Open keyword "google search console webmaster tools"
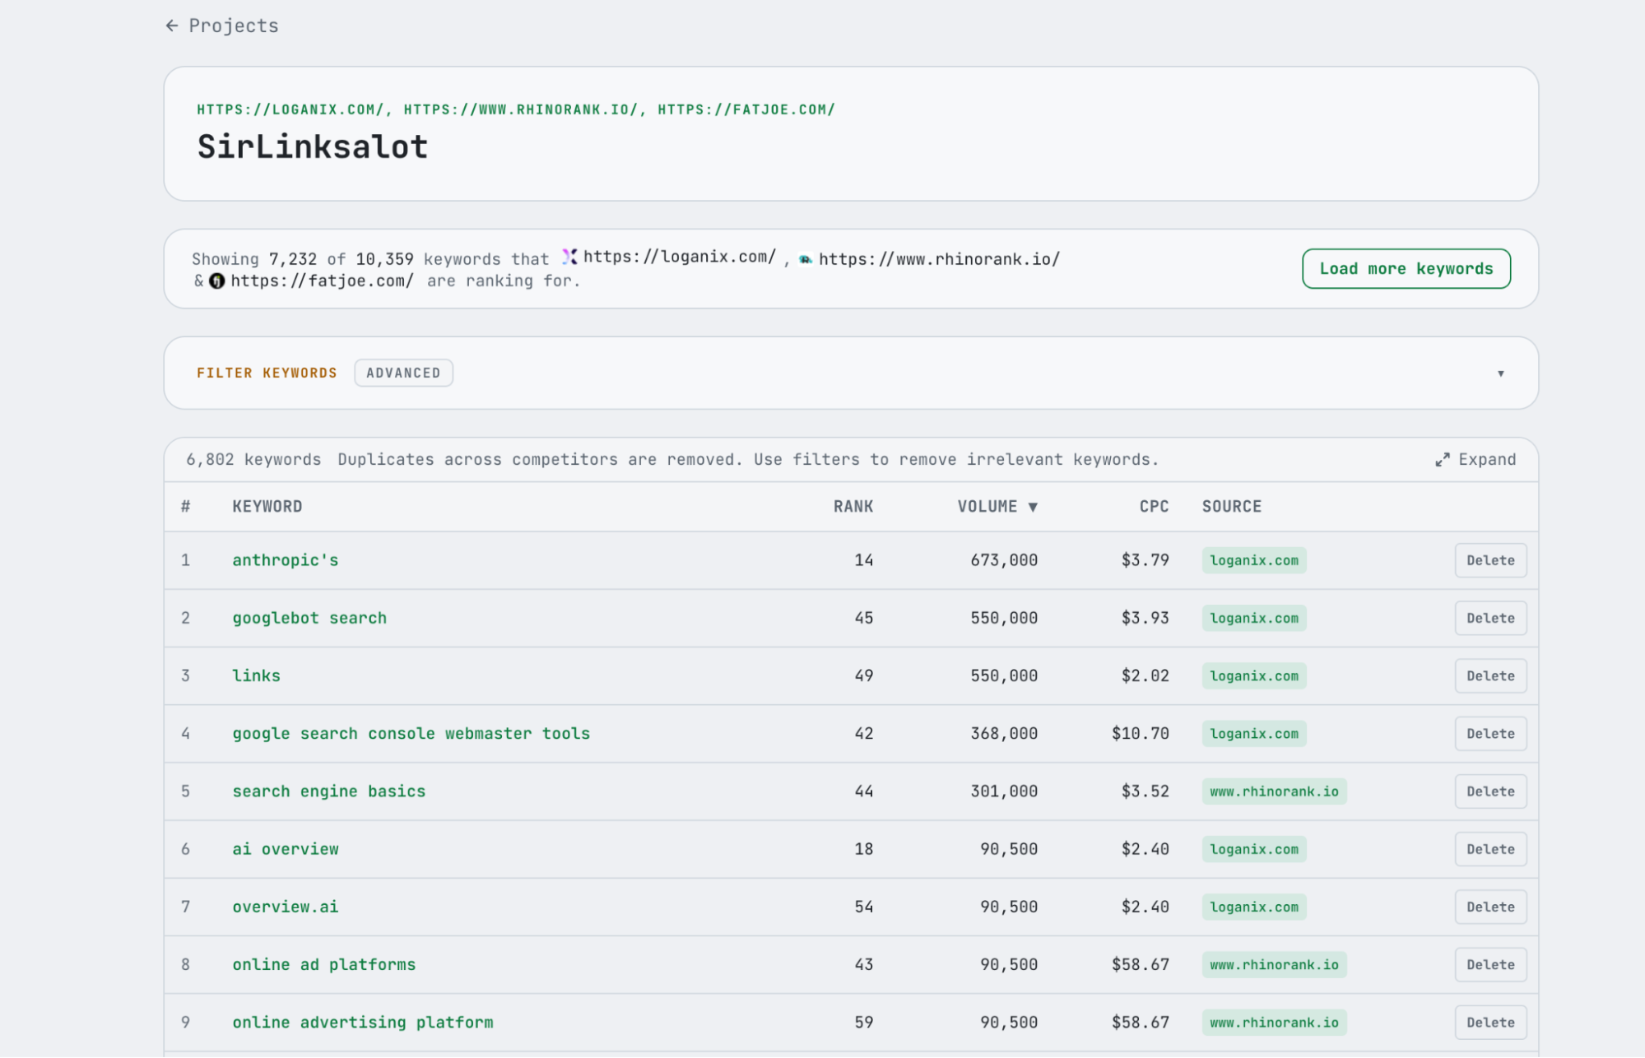 tap(411, 733)
